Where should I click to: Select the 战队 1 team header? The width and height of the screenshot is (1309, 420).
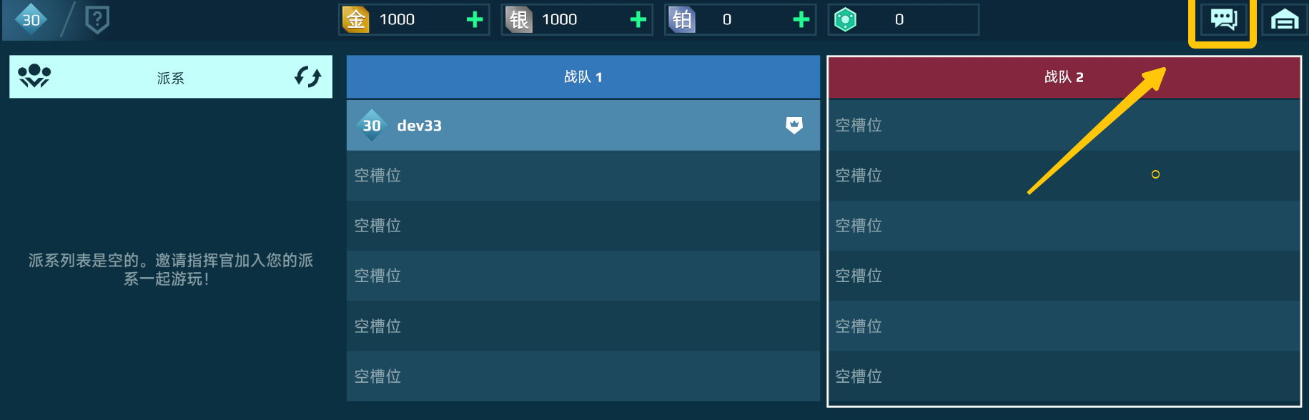pos(583,76)
